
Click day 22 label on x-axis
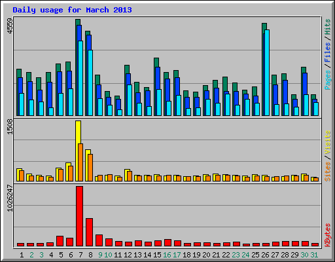pyautogui.click(x=226, y=255)
